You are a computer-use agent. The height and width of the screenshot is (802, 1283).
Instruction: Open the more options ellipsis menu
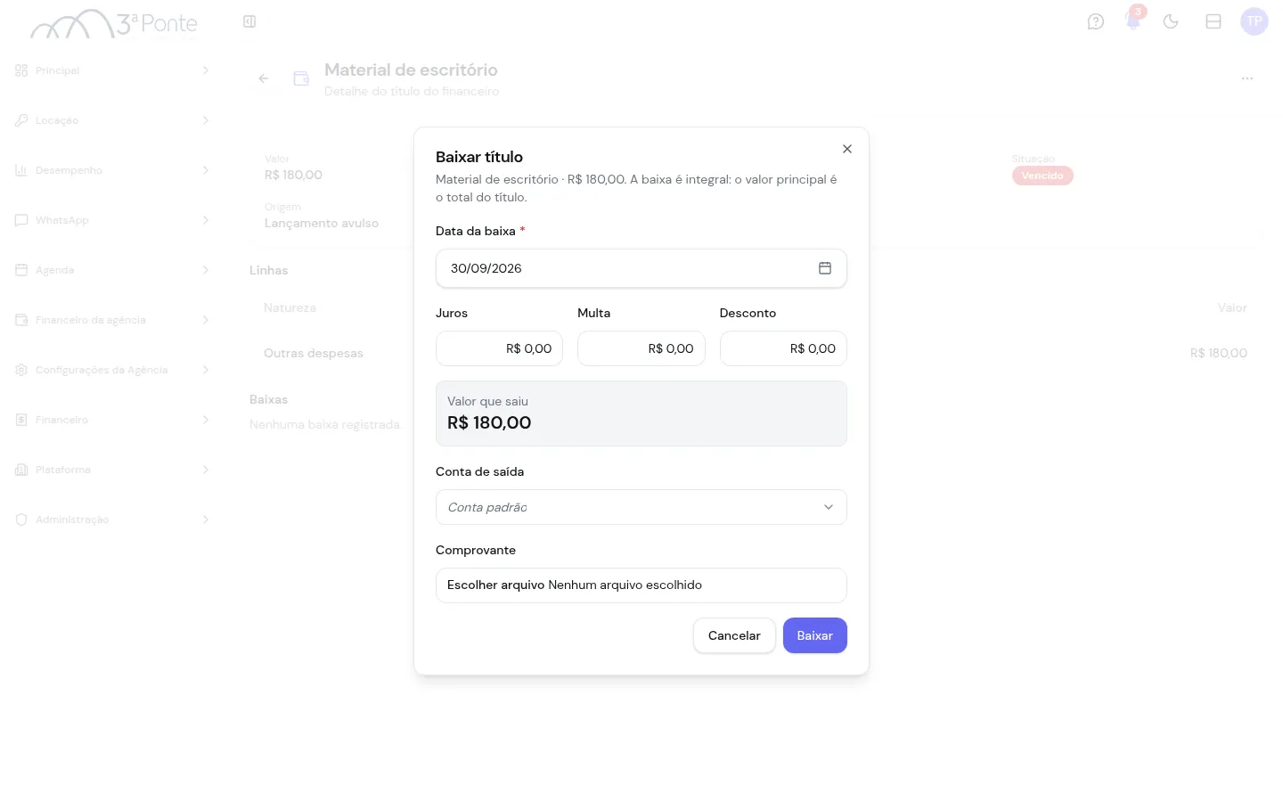click(x=1247, y=78)
